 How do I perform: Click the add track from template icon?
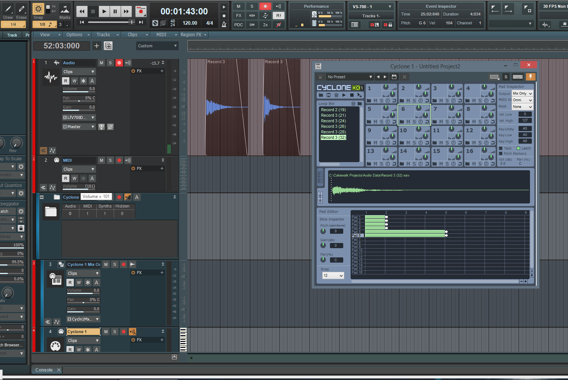(x=108, y=46)
